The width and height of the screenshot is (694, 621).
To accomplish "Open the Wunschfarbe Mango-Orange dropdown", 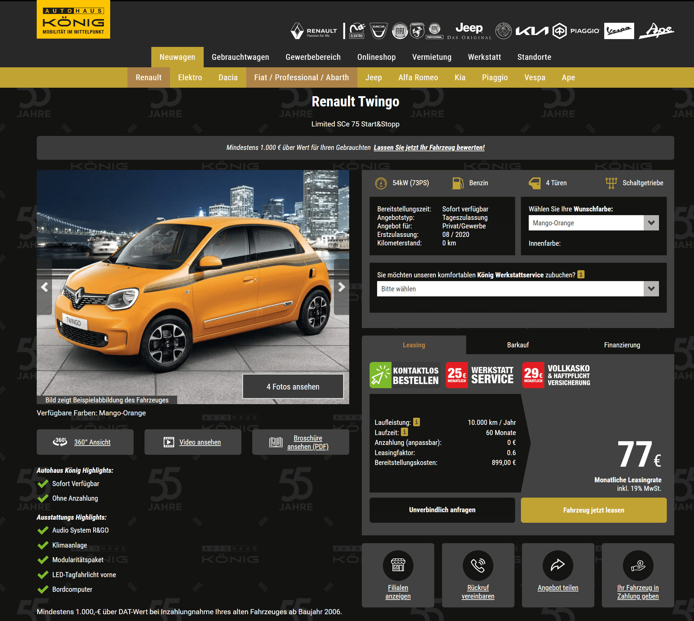I will (594, 223).
